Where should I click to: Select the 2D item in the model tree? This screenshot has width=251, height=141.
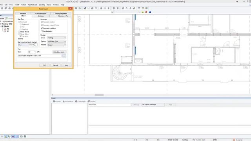pyautogui.click(x=8, y=29)
